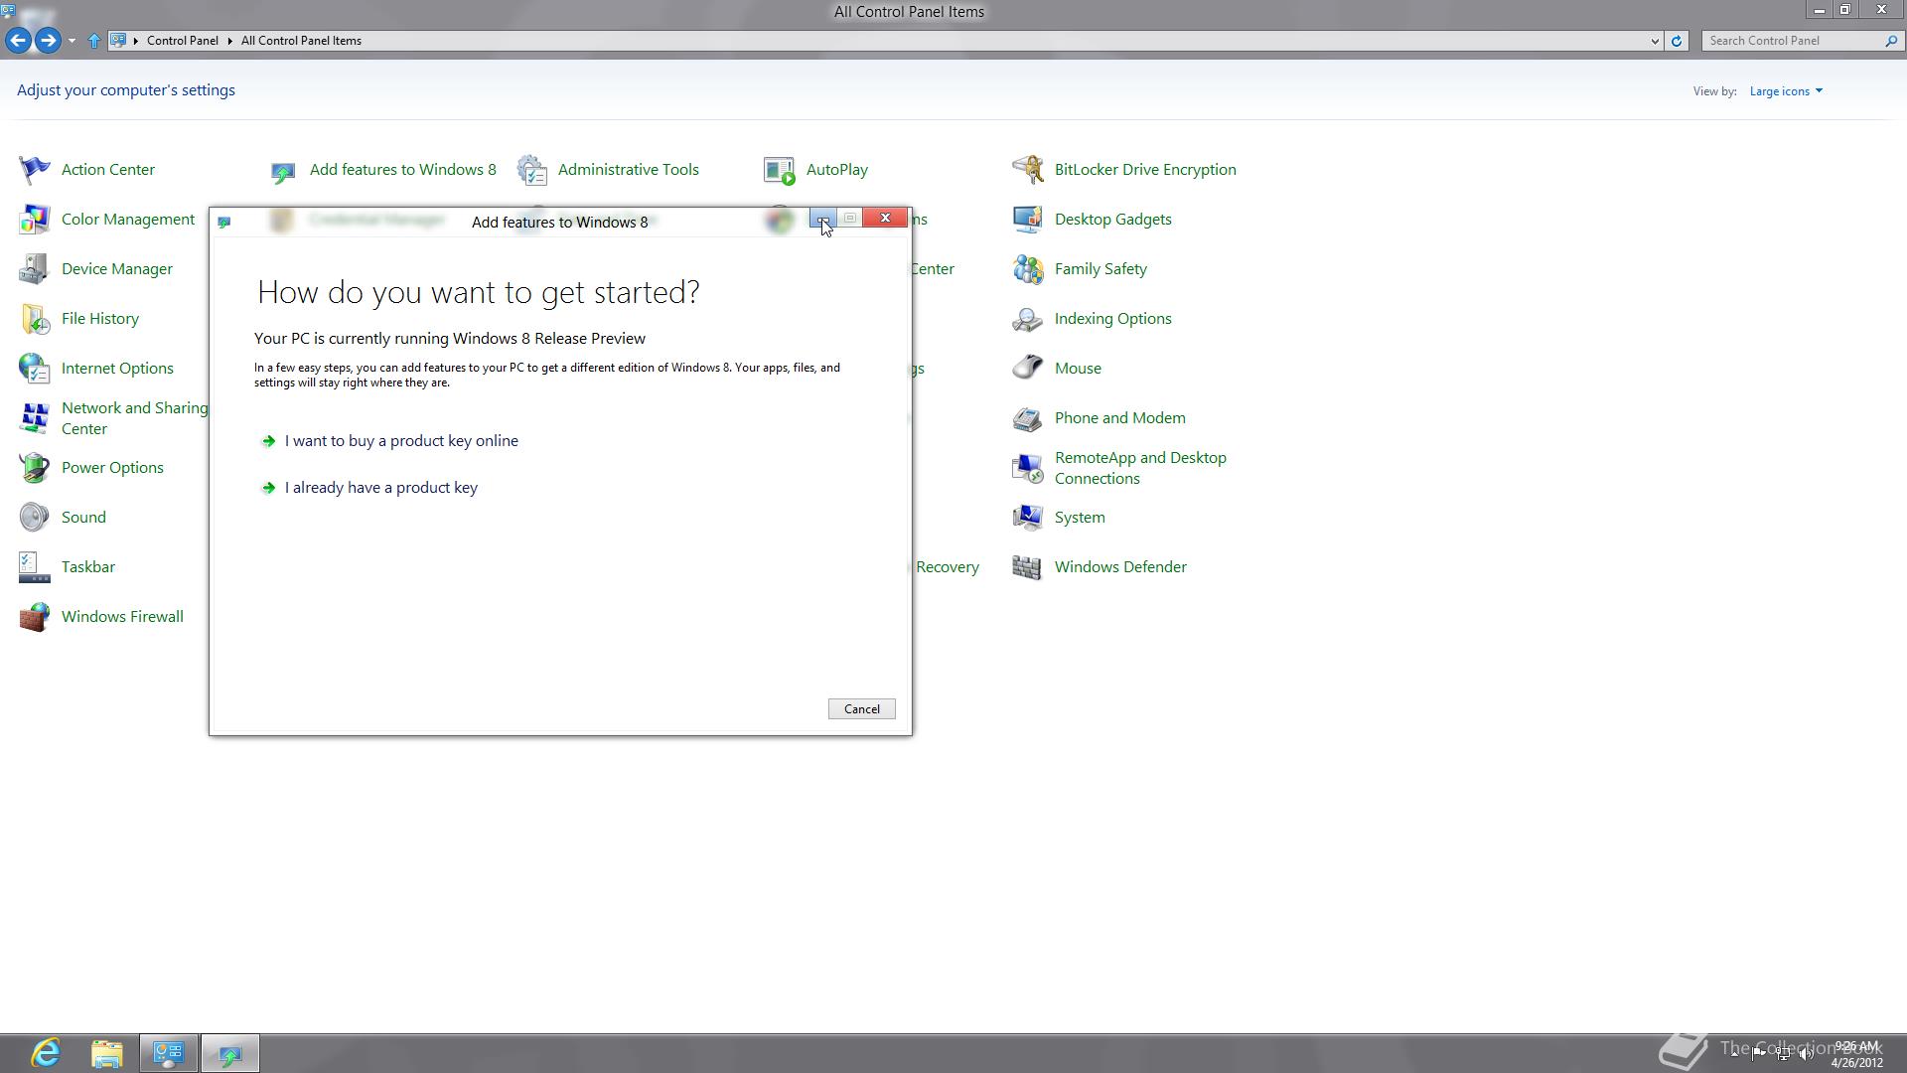Click the AutoPlay icon
1907x1073 pixels.
(x=780, y=170)
